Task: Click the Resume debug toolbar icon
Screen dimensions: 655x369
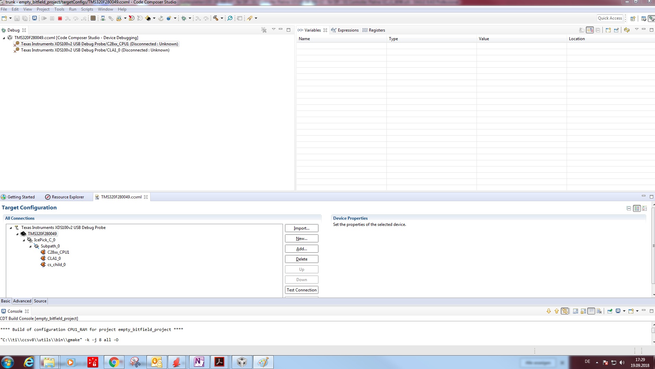Action: [44, 18]
